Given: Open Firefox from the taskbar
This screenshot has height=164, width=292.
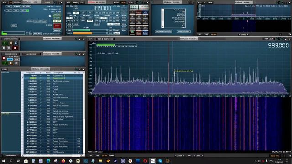Looking at the screenshot, I should click(x=63, y=161).
